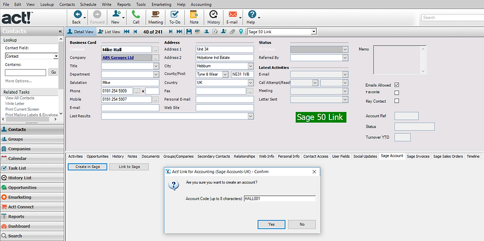Click the Account Code field HALL001
The width and height of the screenshot is (484, 241).
tap(279, 199)
